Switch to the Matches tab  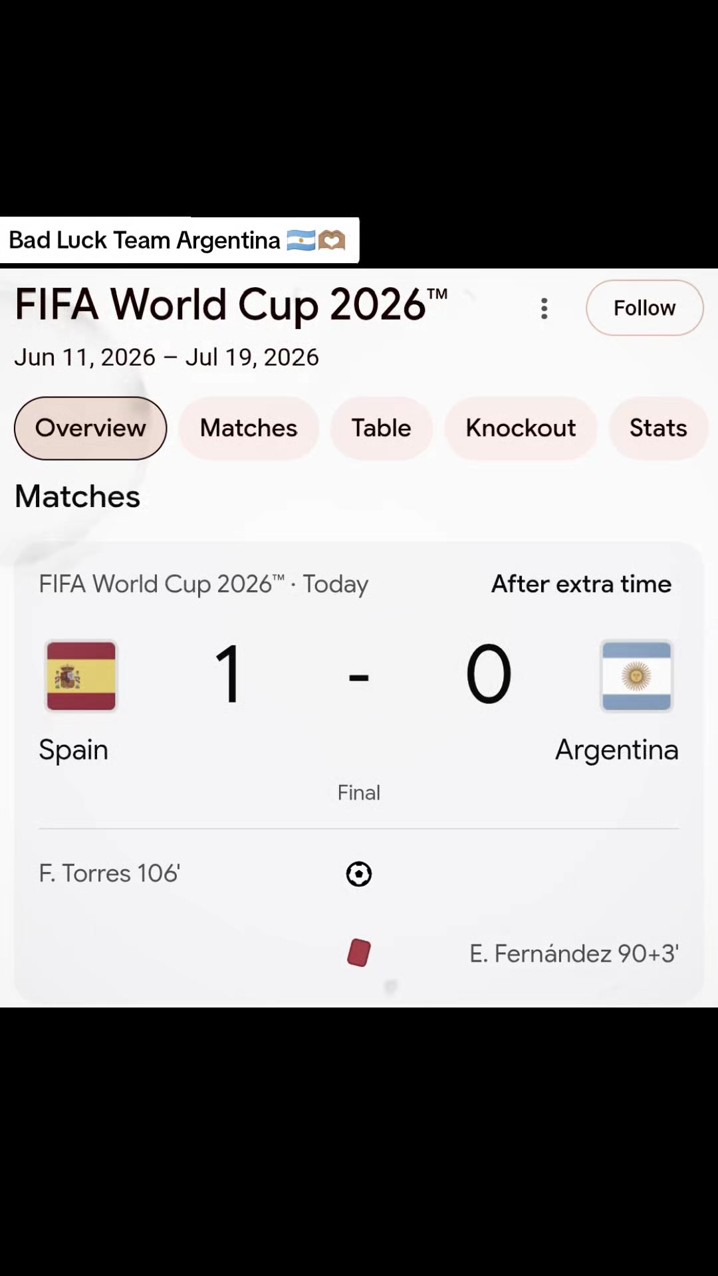click(249, 428)
